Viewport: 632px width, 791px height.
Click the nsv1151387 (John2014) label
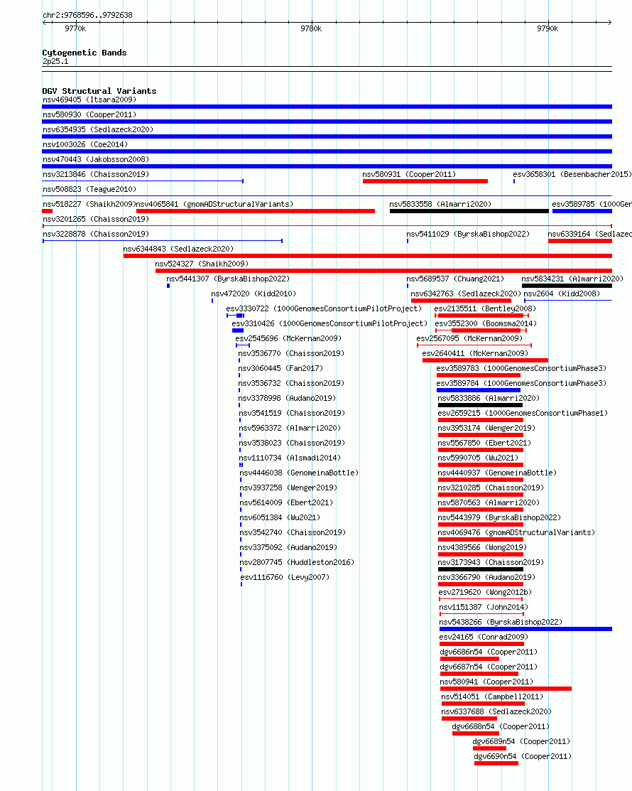coord(484,608)
